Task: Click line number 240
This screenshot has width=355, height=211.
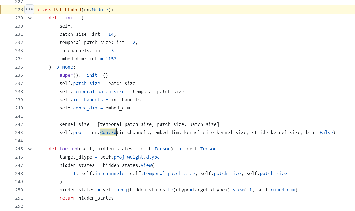Action: click(19, 108)
